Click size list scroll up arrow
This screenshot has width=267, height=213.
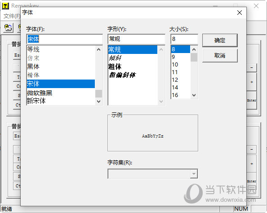[194, 49]
